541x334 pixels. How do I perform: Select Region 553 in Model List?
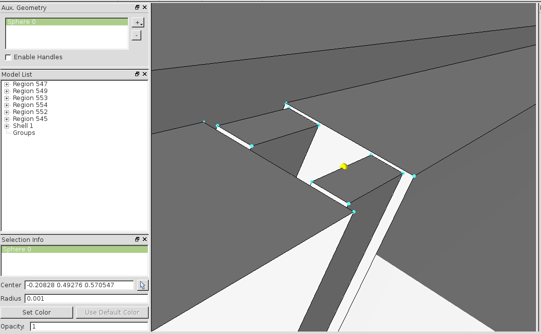[x=30, y=98]
